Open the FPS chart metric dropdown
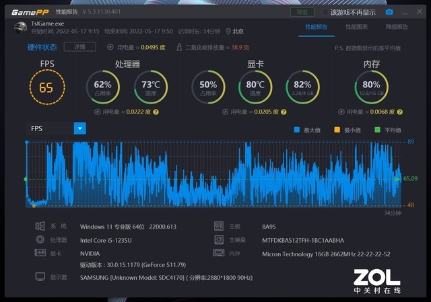The height and width of the screenshot is (302, 431). click(x=79, y=128)
